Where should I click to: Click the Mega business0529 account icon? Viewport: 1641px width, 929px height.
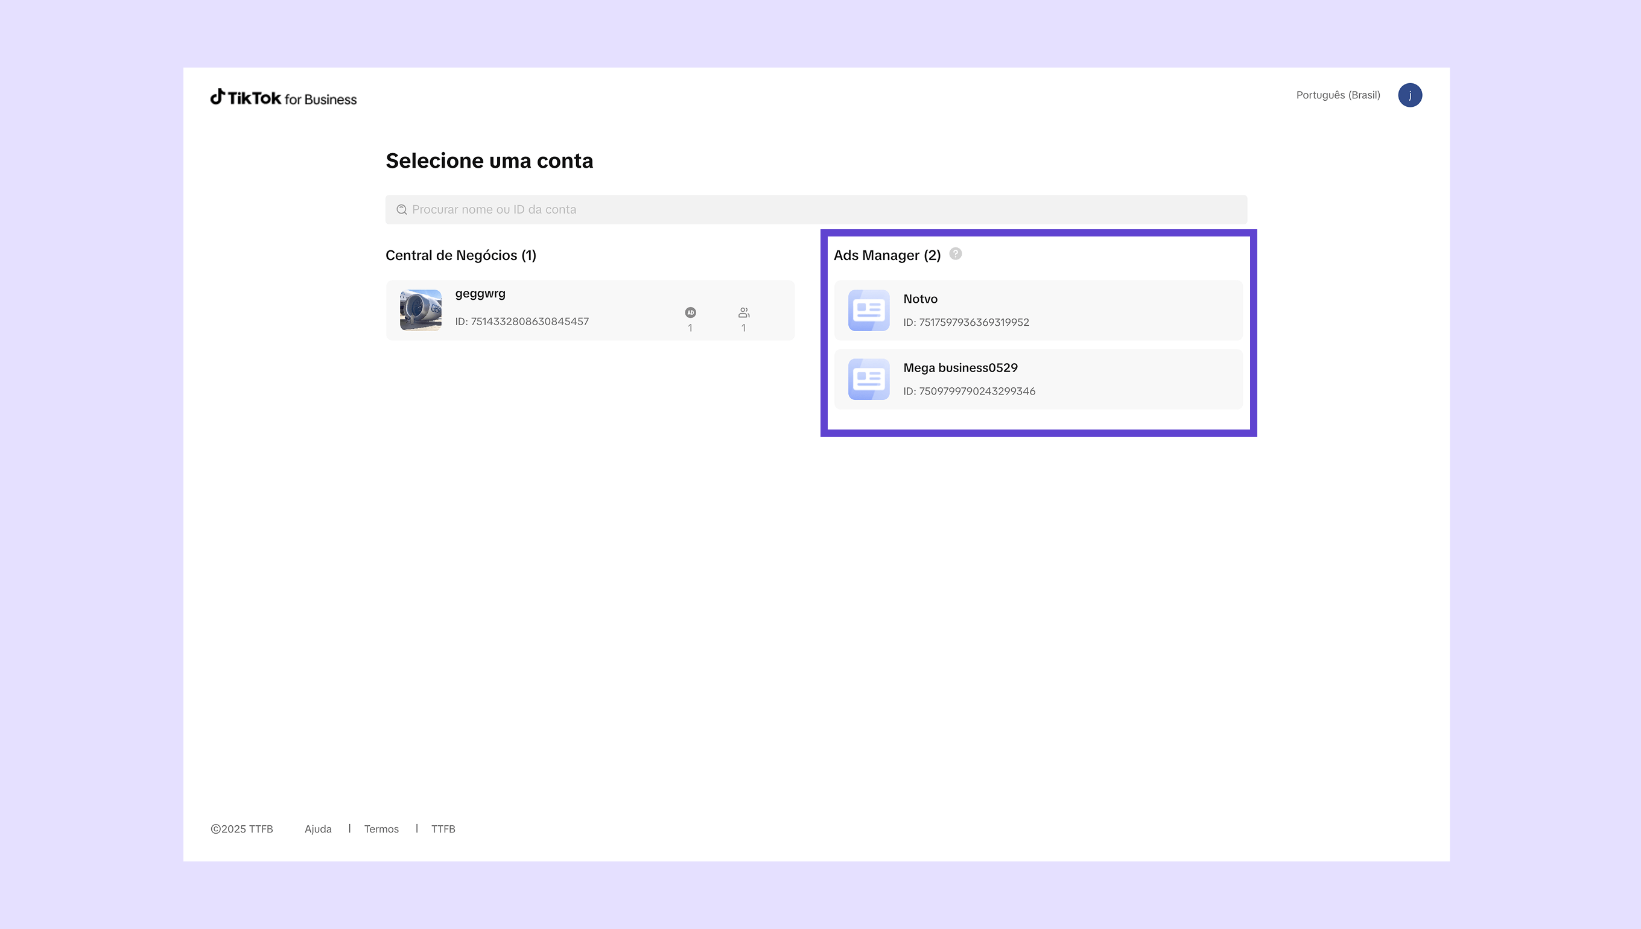868,379
